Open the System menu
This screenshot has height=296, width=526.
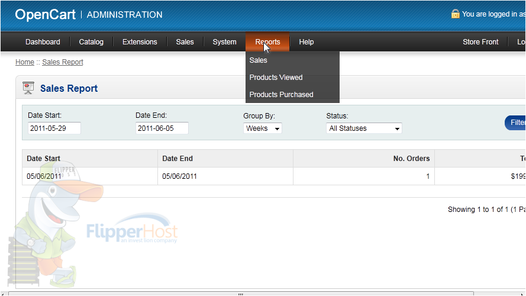pos(224,42)
